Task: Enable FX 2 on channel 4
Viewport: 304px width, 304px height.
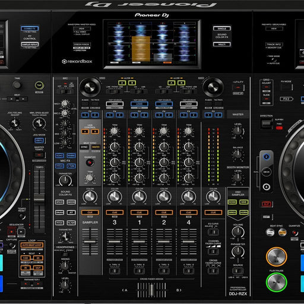Action: 194,115
